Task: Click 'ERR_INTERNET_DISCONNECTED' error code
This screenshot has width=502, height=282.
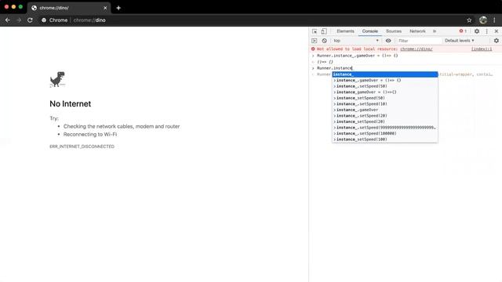Action: (82, 146)
